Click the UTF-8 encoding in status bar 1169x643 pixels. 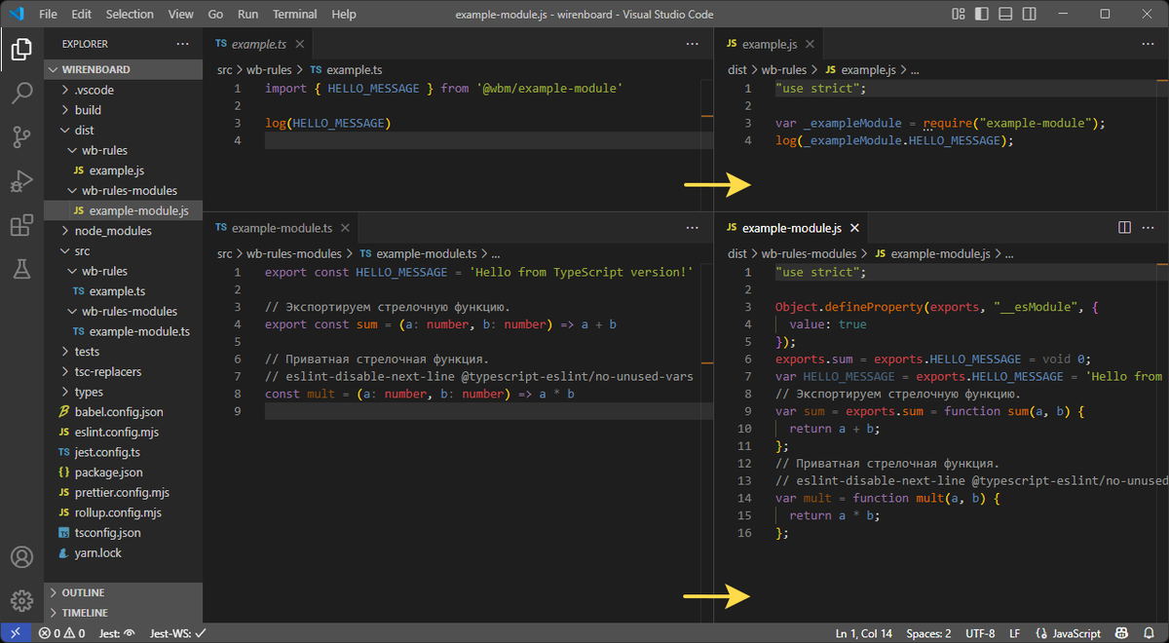point(978,633)
